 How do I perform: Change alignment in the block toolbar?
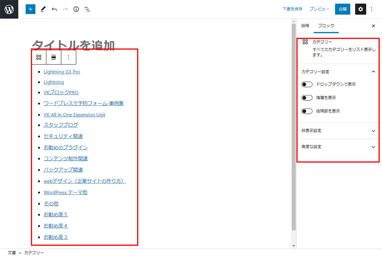pyautogui.click(x=54, y=57)
